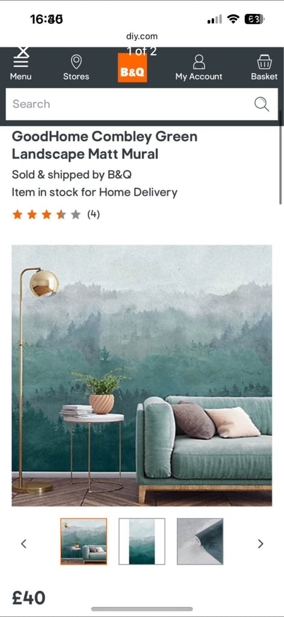Tap the Wi-Fi status bar icon

(233, 19)
